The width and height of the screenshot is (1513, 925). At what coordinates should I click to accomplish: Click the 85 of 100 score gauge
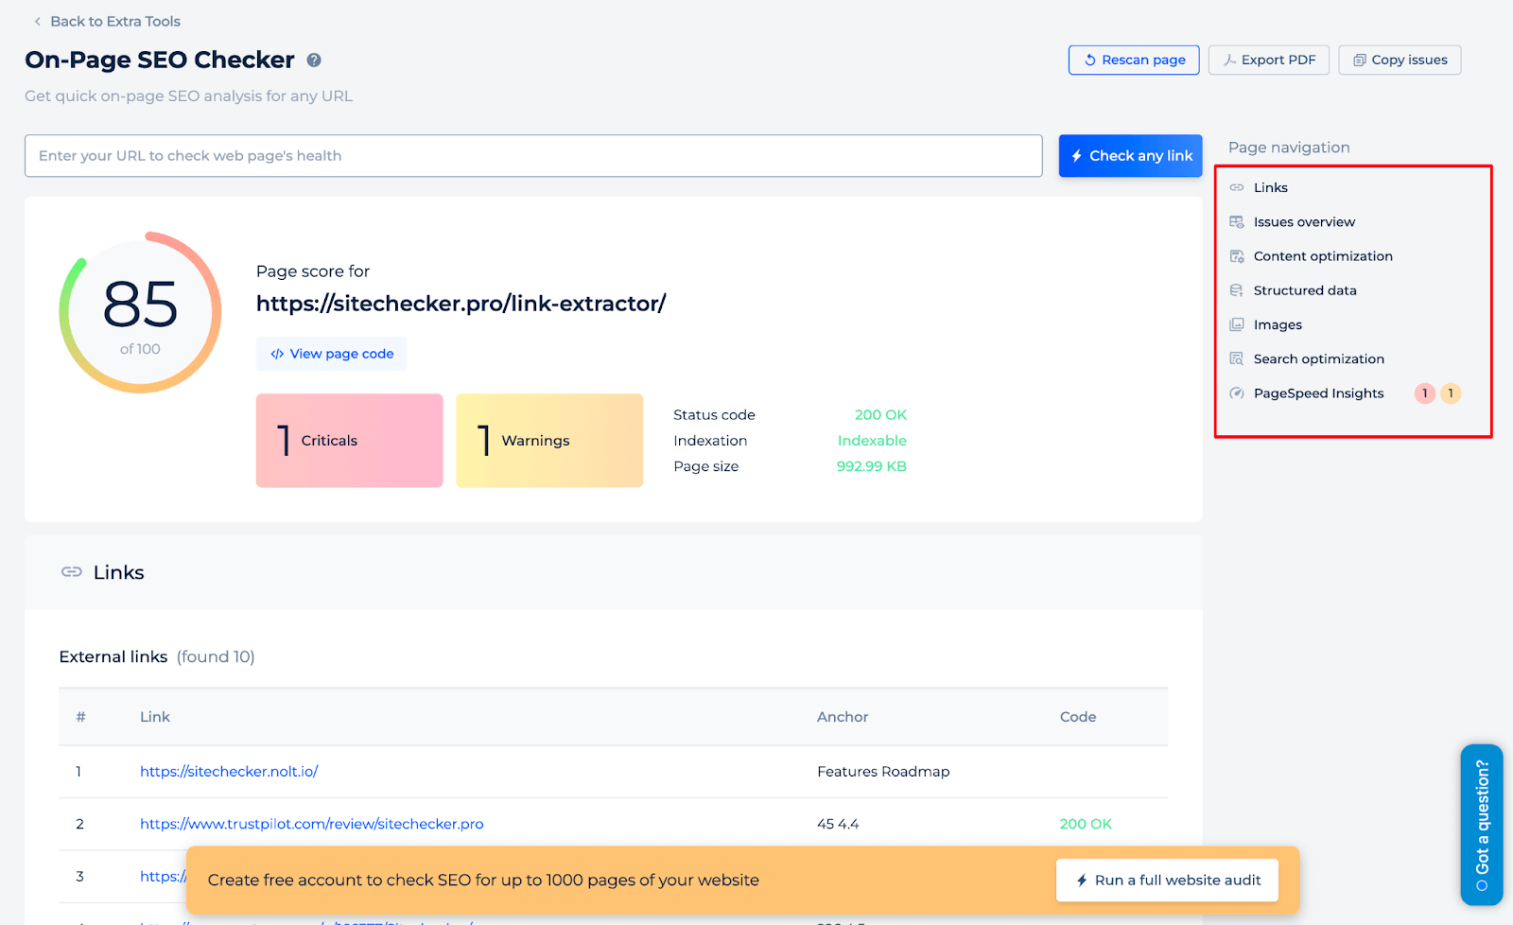pyautogui.click(x=140, y=312)
